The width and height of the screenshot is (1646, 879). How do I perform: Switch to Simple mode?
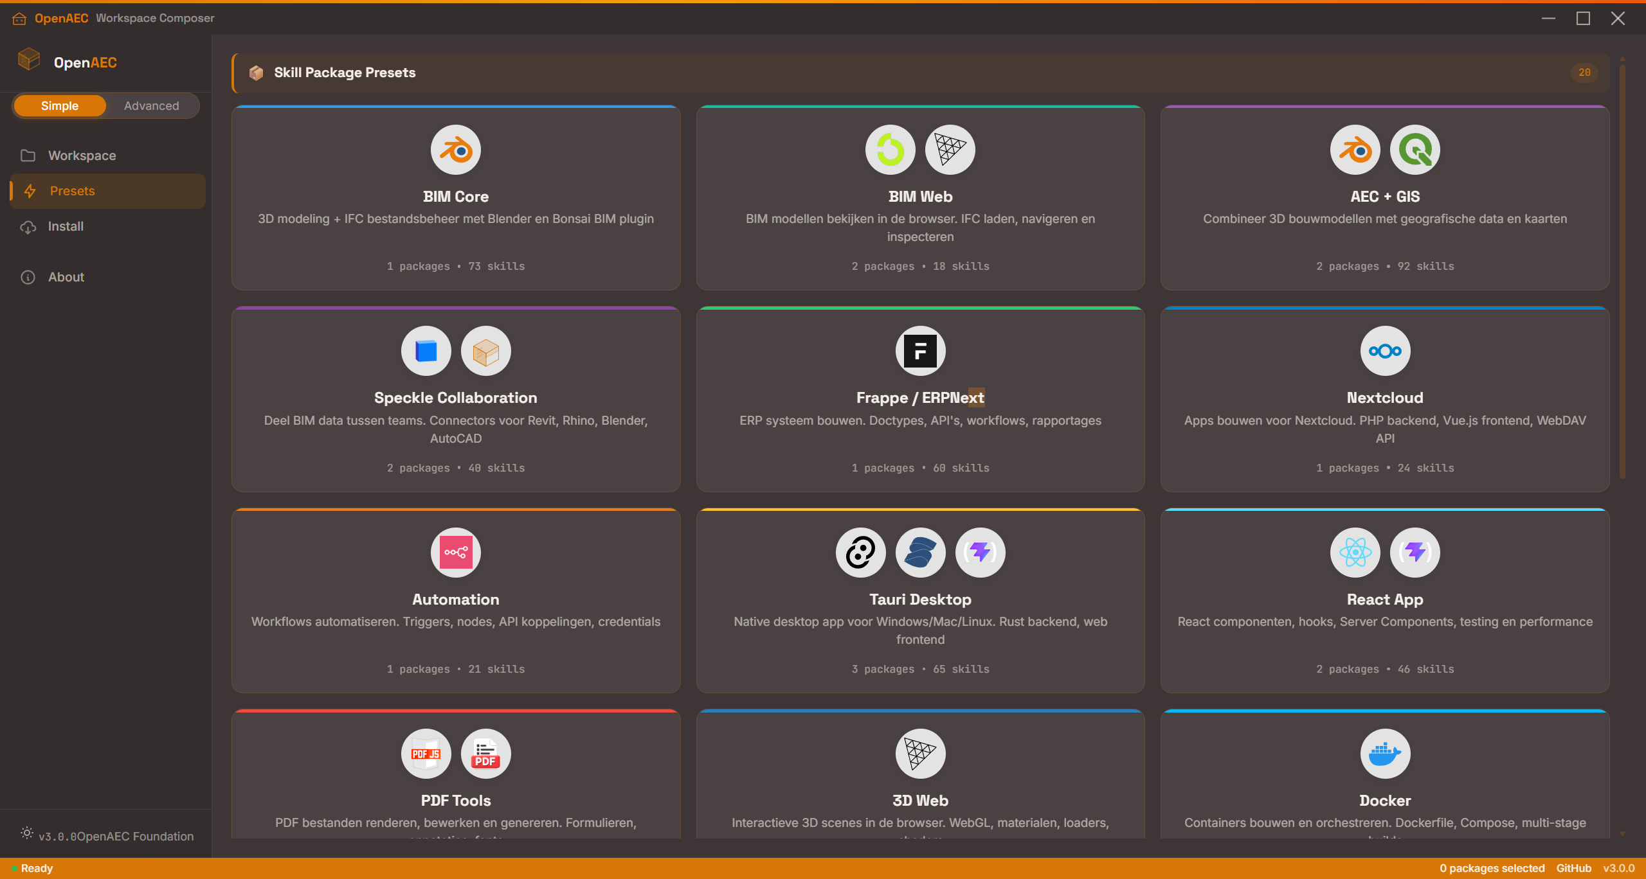(60, 106)
